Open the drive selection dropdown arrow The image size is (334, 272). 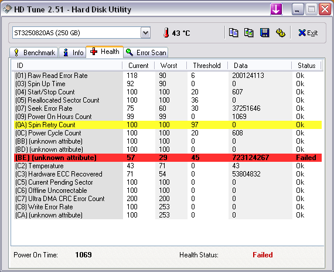(145, 33)
